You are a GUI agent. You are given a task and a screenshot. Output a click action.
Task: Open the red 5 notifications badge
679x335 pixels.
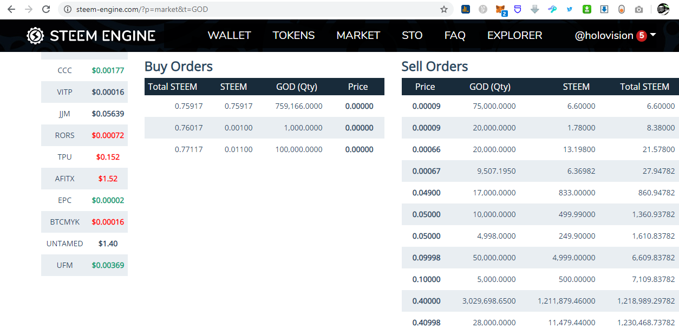[642, 36]
